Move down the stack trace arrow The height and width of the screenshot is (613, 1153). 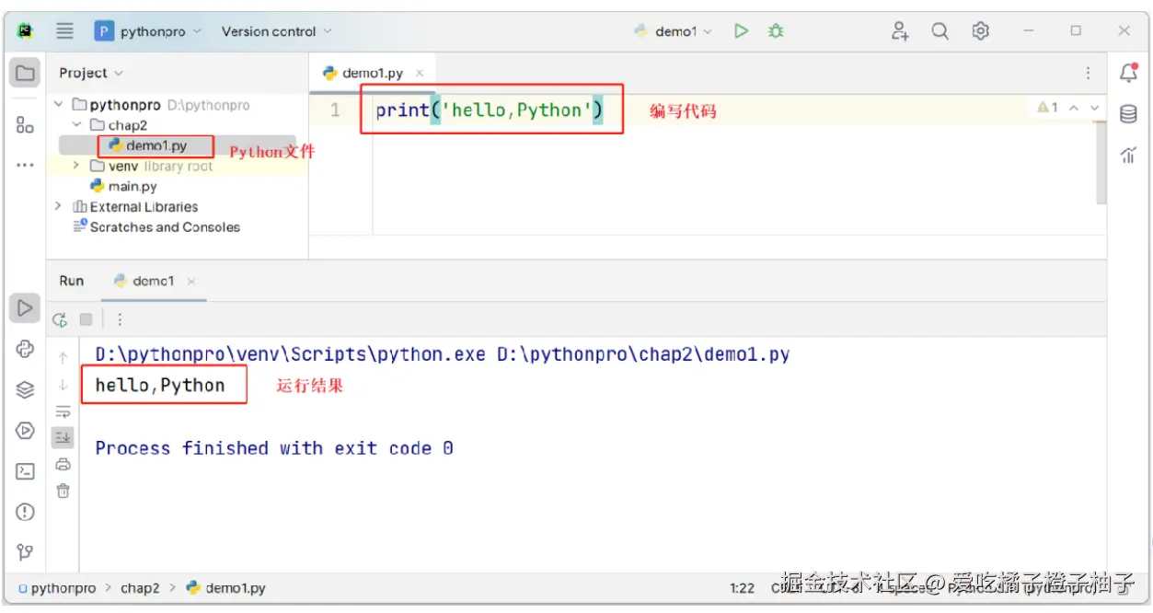(x=63, y=385)
